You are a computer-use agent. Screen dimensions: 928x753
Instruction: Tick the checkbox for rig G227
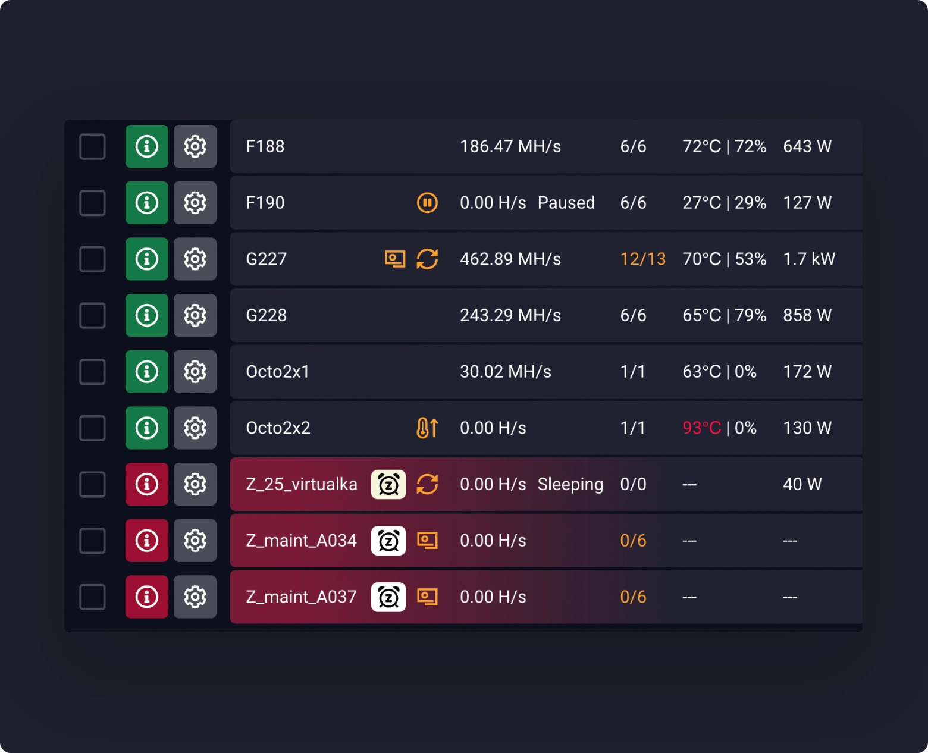pos(92,259)
